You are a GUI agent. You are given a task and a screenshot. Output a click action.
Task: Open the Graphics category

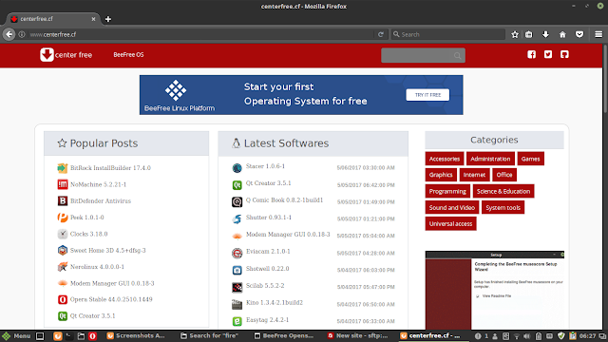point(441,175)
